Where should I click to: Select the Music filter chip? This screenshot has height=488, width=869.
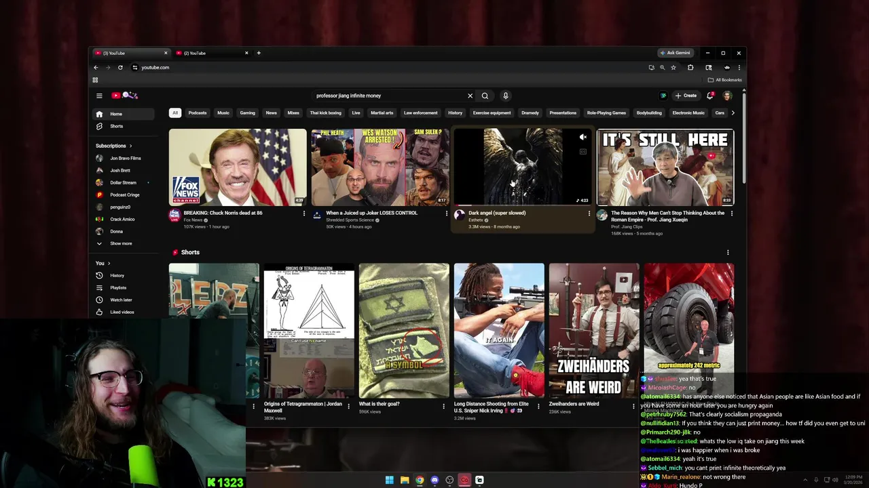click(x=223, y=113)
